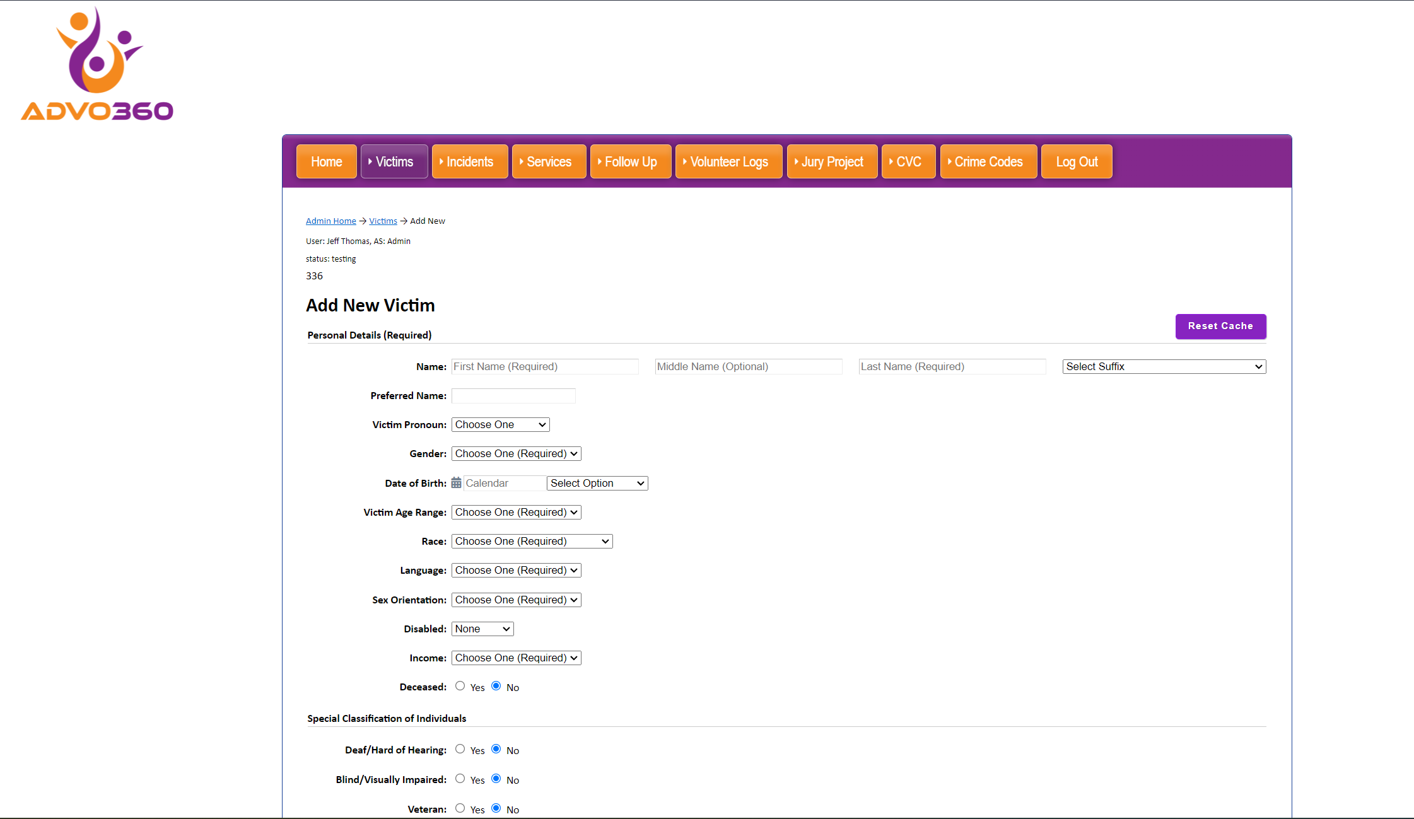
Task: Open the Services menu
Action: click(x=549, y=162)
